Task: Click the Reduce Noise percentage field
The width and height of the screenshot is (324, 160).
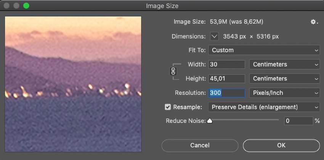Action: (x=298, y=121)
